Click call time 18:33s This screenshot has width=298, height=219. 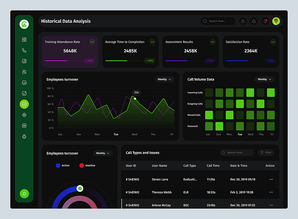(211, 192)
